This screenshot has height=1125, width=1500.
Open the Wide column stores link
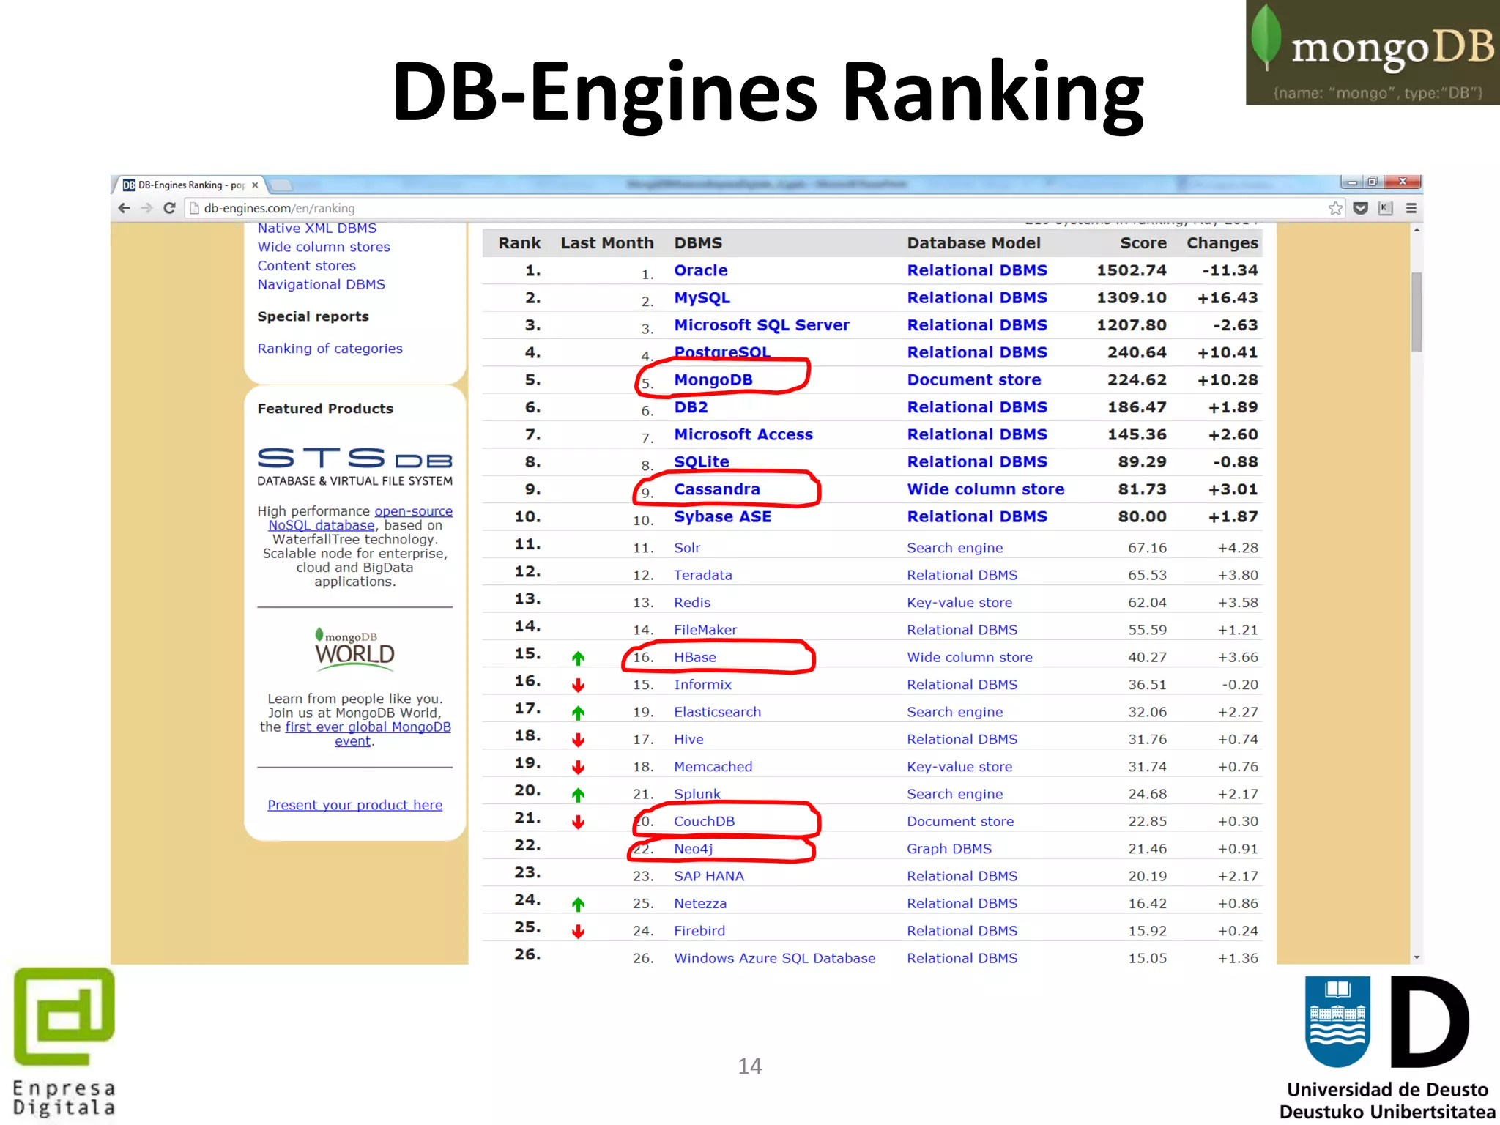pos(324,247)
